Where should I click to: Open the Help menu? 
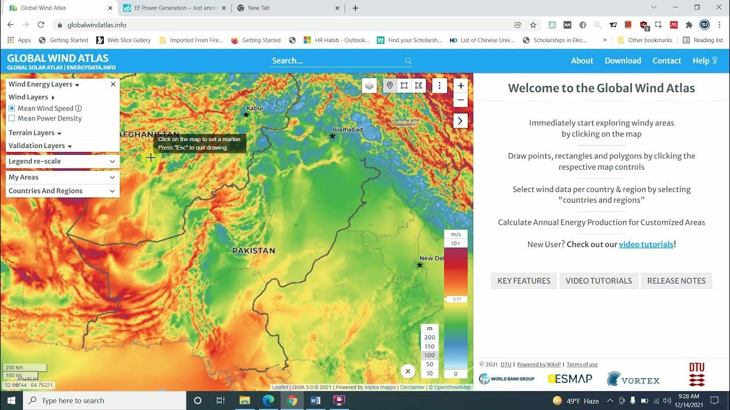tap(705, 60)
